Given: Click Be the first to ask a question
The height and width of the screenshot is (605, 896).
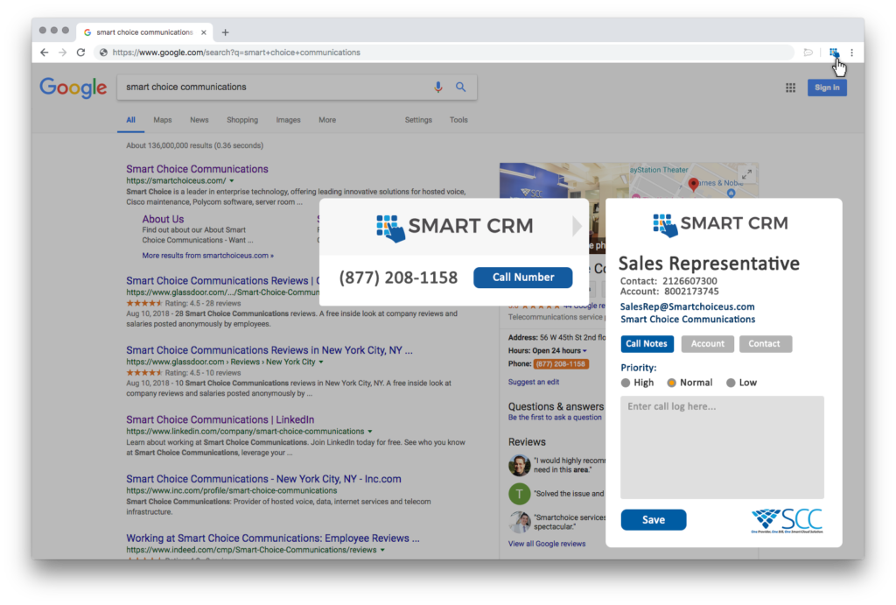Looking at the screenshot, I should 555,418.
